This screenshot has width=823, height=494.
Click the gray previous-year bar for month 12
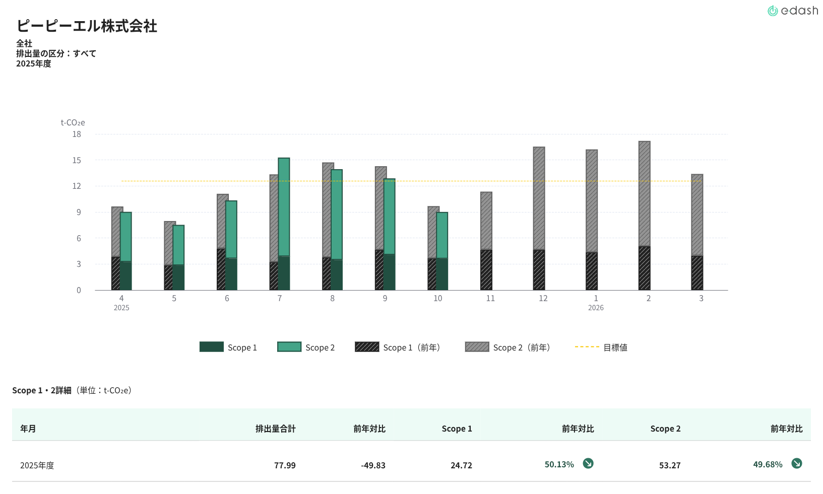(539, 198)
